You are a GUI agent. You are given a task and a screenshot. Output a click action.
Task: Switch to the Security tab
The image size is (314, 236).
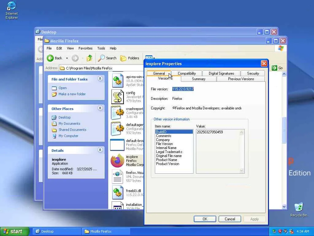253,73
